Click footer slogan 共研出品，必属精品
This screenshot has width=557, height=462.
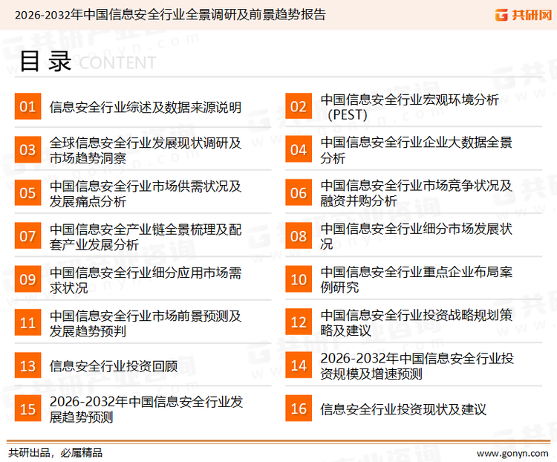(56, 453)
